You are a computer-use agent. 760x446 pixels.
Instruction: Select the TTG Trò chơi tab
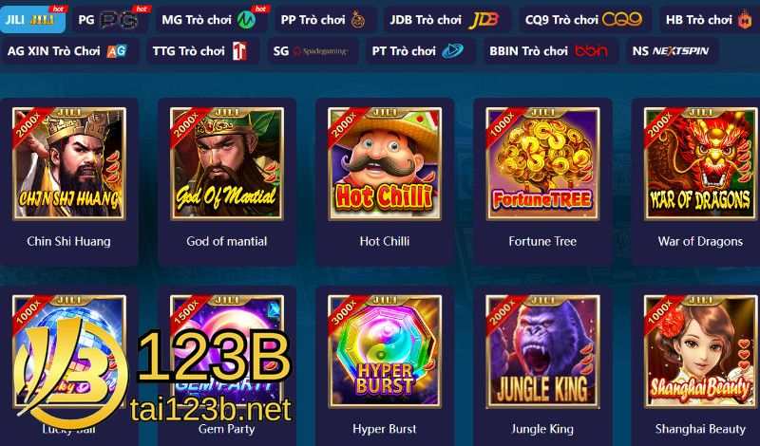(x=202, y=51)
